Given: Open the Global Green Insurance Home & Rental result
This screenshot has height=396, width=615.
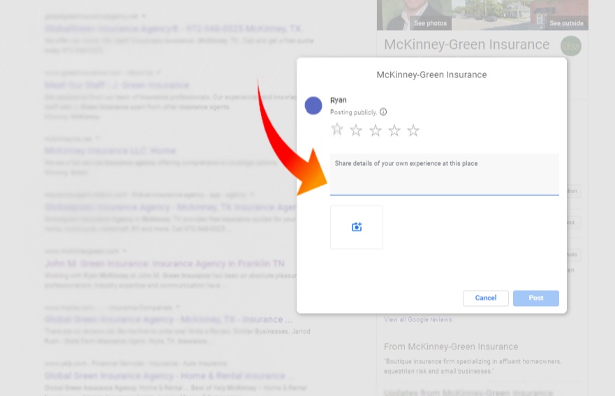Looking at the screenshot, I should 164,376.
